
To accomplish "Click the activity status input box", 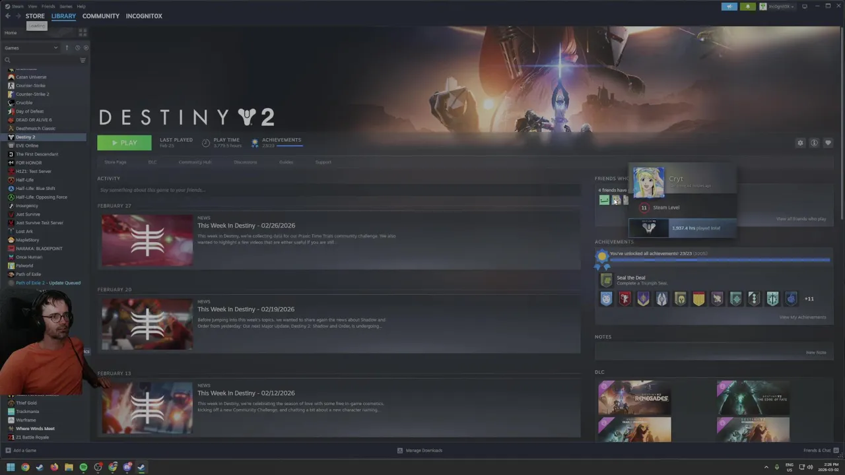I will [338, 190].
